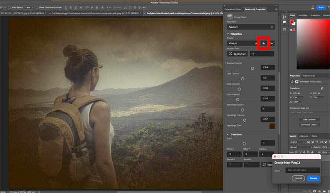The width and height of the screenshot is (330, 193).
Task: Open the layer Kind filter dropdown
Action: (297, 142)
